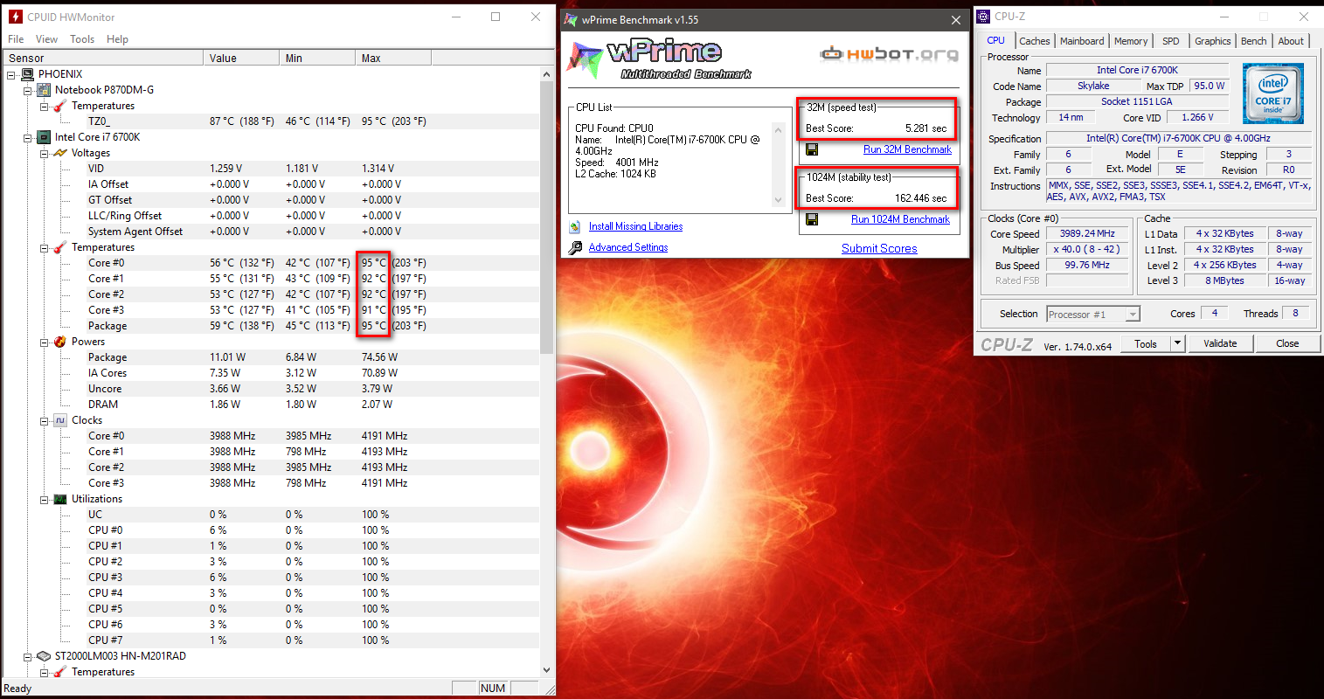Click the Clocks waveform icon in HWMonitor
The image size is (1324, 699).
point(60,420)
